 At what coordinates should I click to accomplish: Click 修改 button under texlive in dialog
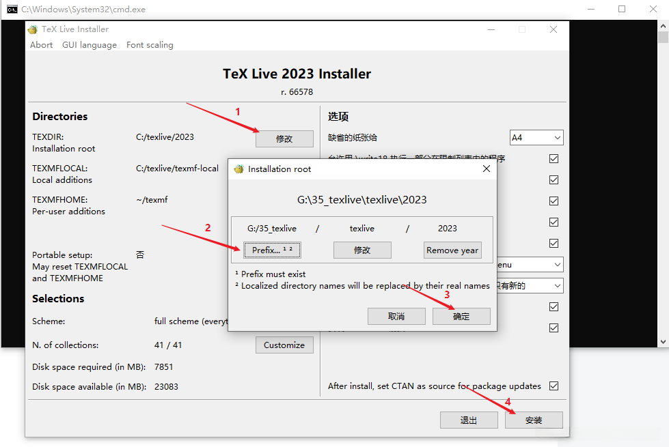[362, 250]
